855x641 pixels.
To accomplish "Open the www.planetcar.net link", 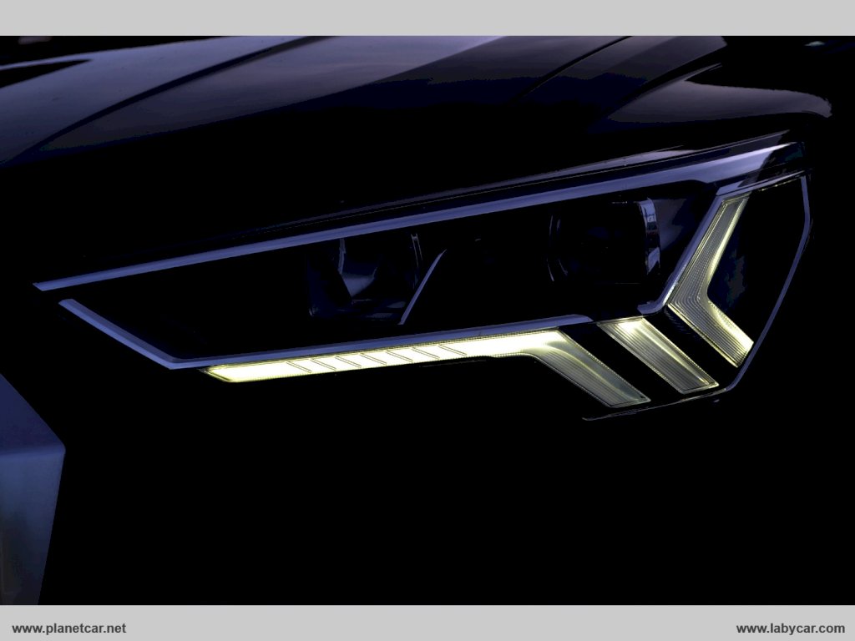I will [x=69, y=628].
